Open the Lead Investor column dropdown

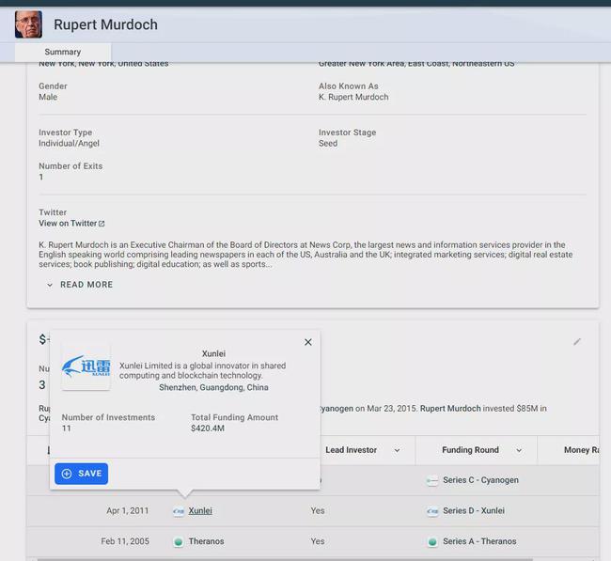(397, 450)
